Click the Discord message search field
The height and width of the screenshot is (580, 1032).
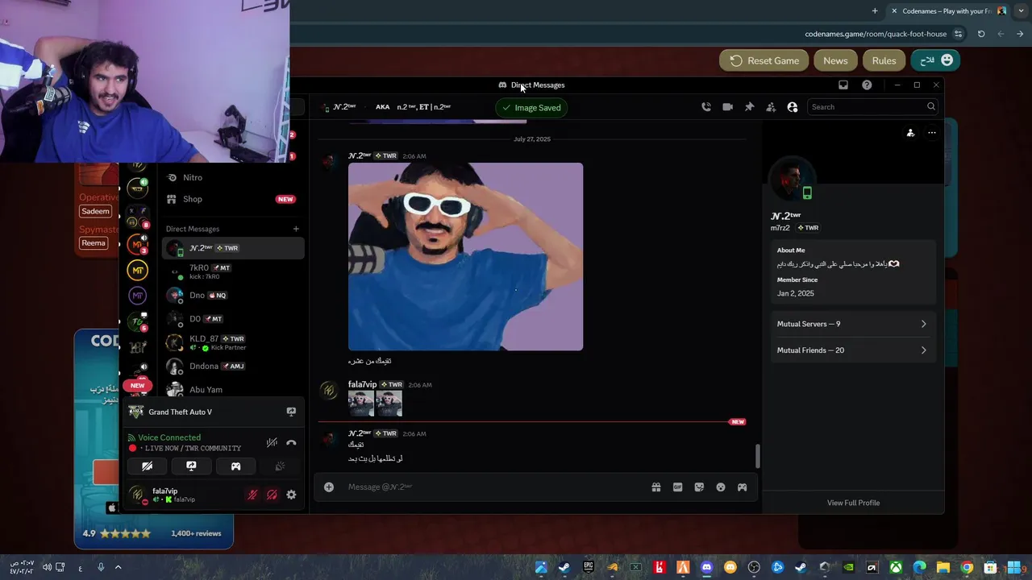872,107
